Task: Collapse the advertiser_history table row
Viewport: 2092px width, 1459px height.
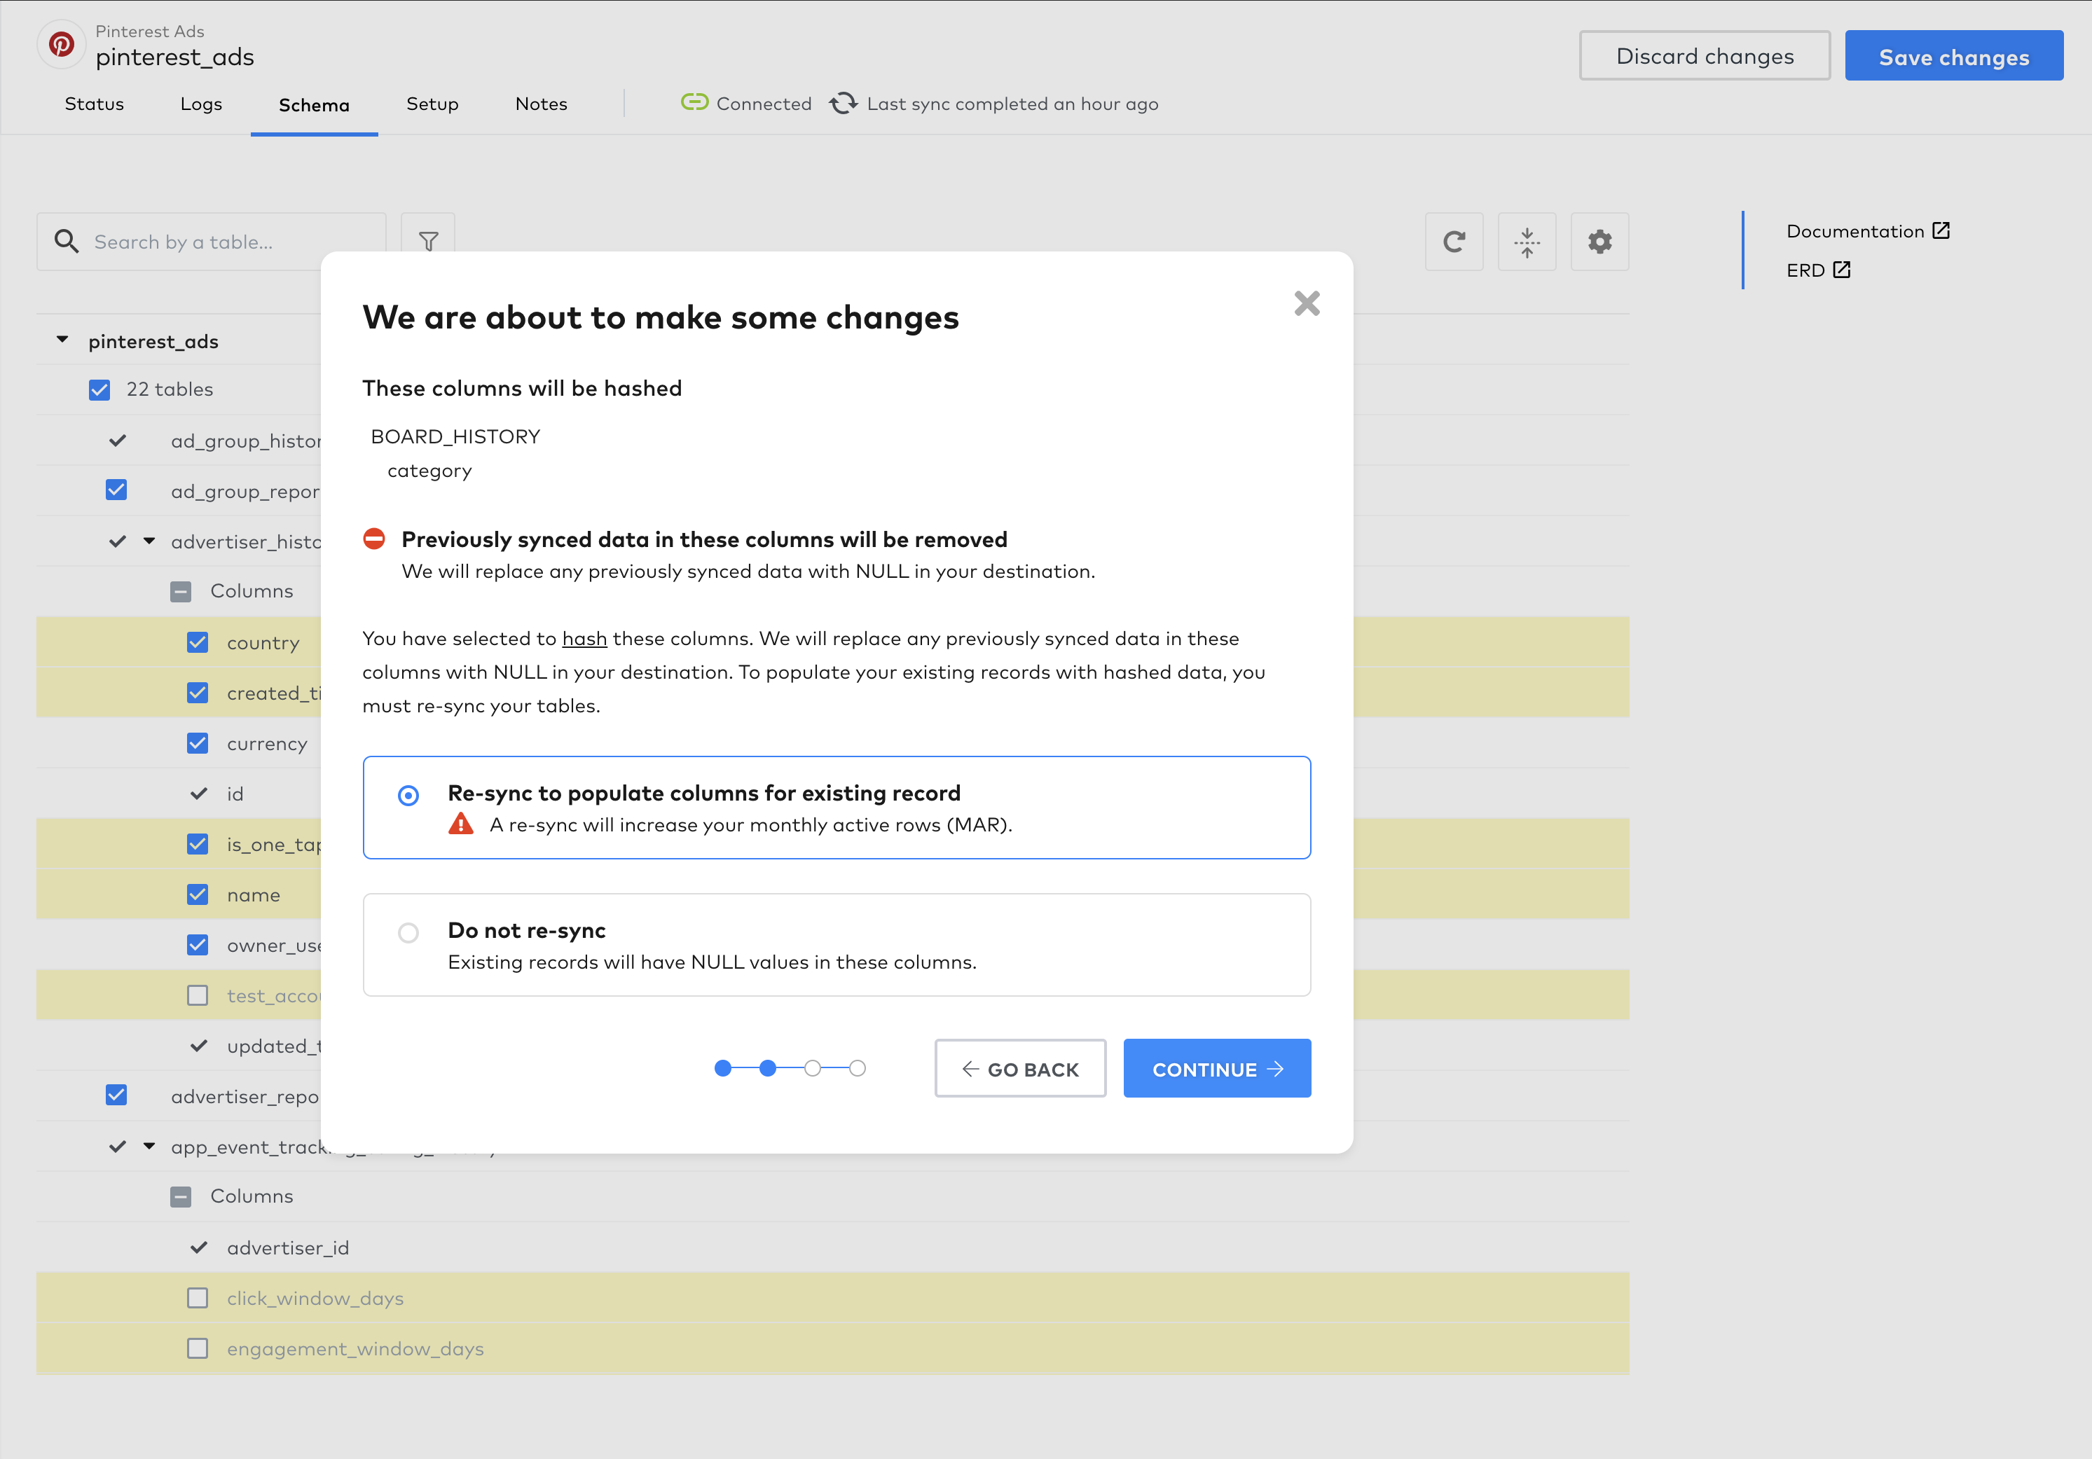Action: (x=149, y=541)
